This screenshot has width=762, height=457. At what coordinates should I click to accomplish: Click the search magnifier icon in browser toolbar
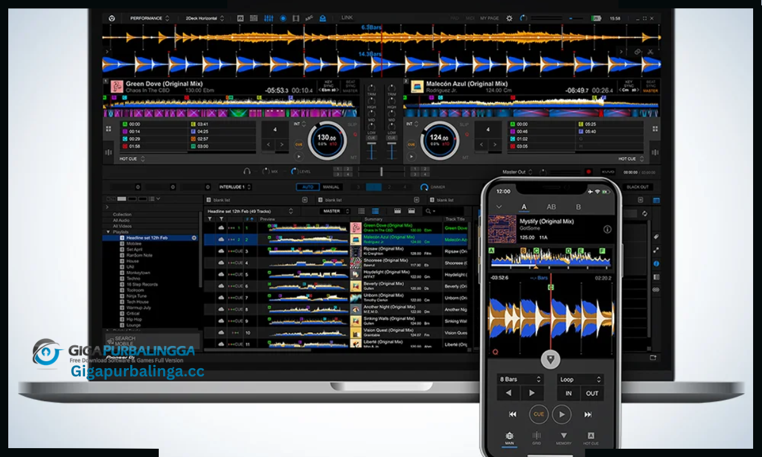[x=430, y=211]
